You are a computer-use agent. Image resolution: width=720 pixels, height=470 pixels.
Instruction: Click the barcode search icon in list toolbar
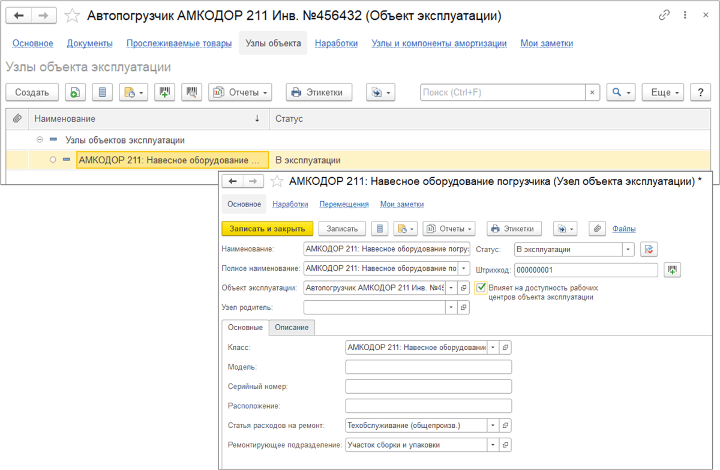(192, 92)
